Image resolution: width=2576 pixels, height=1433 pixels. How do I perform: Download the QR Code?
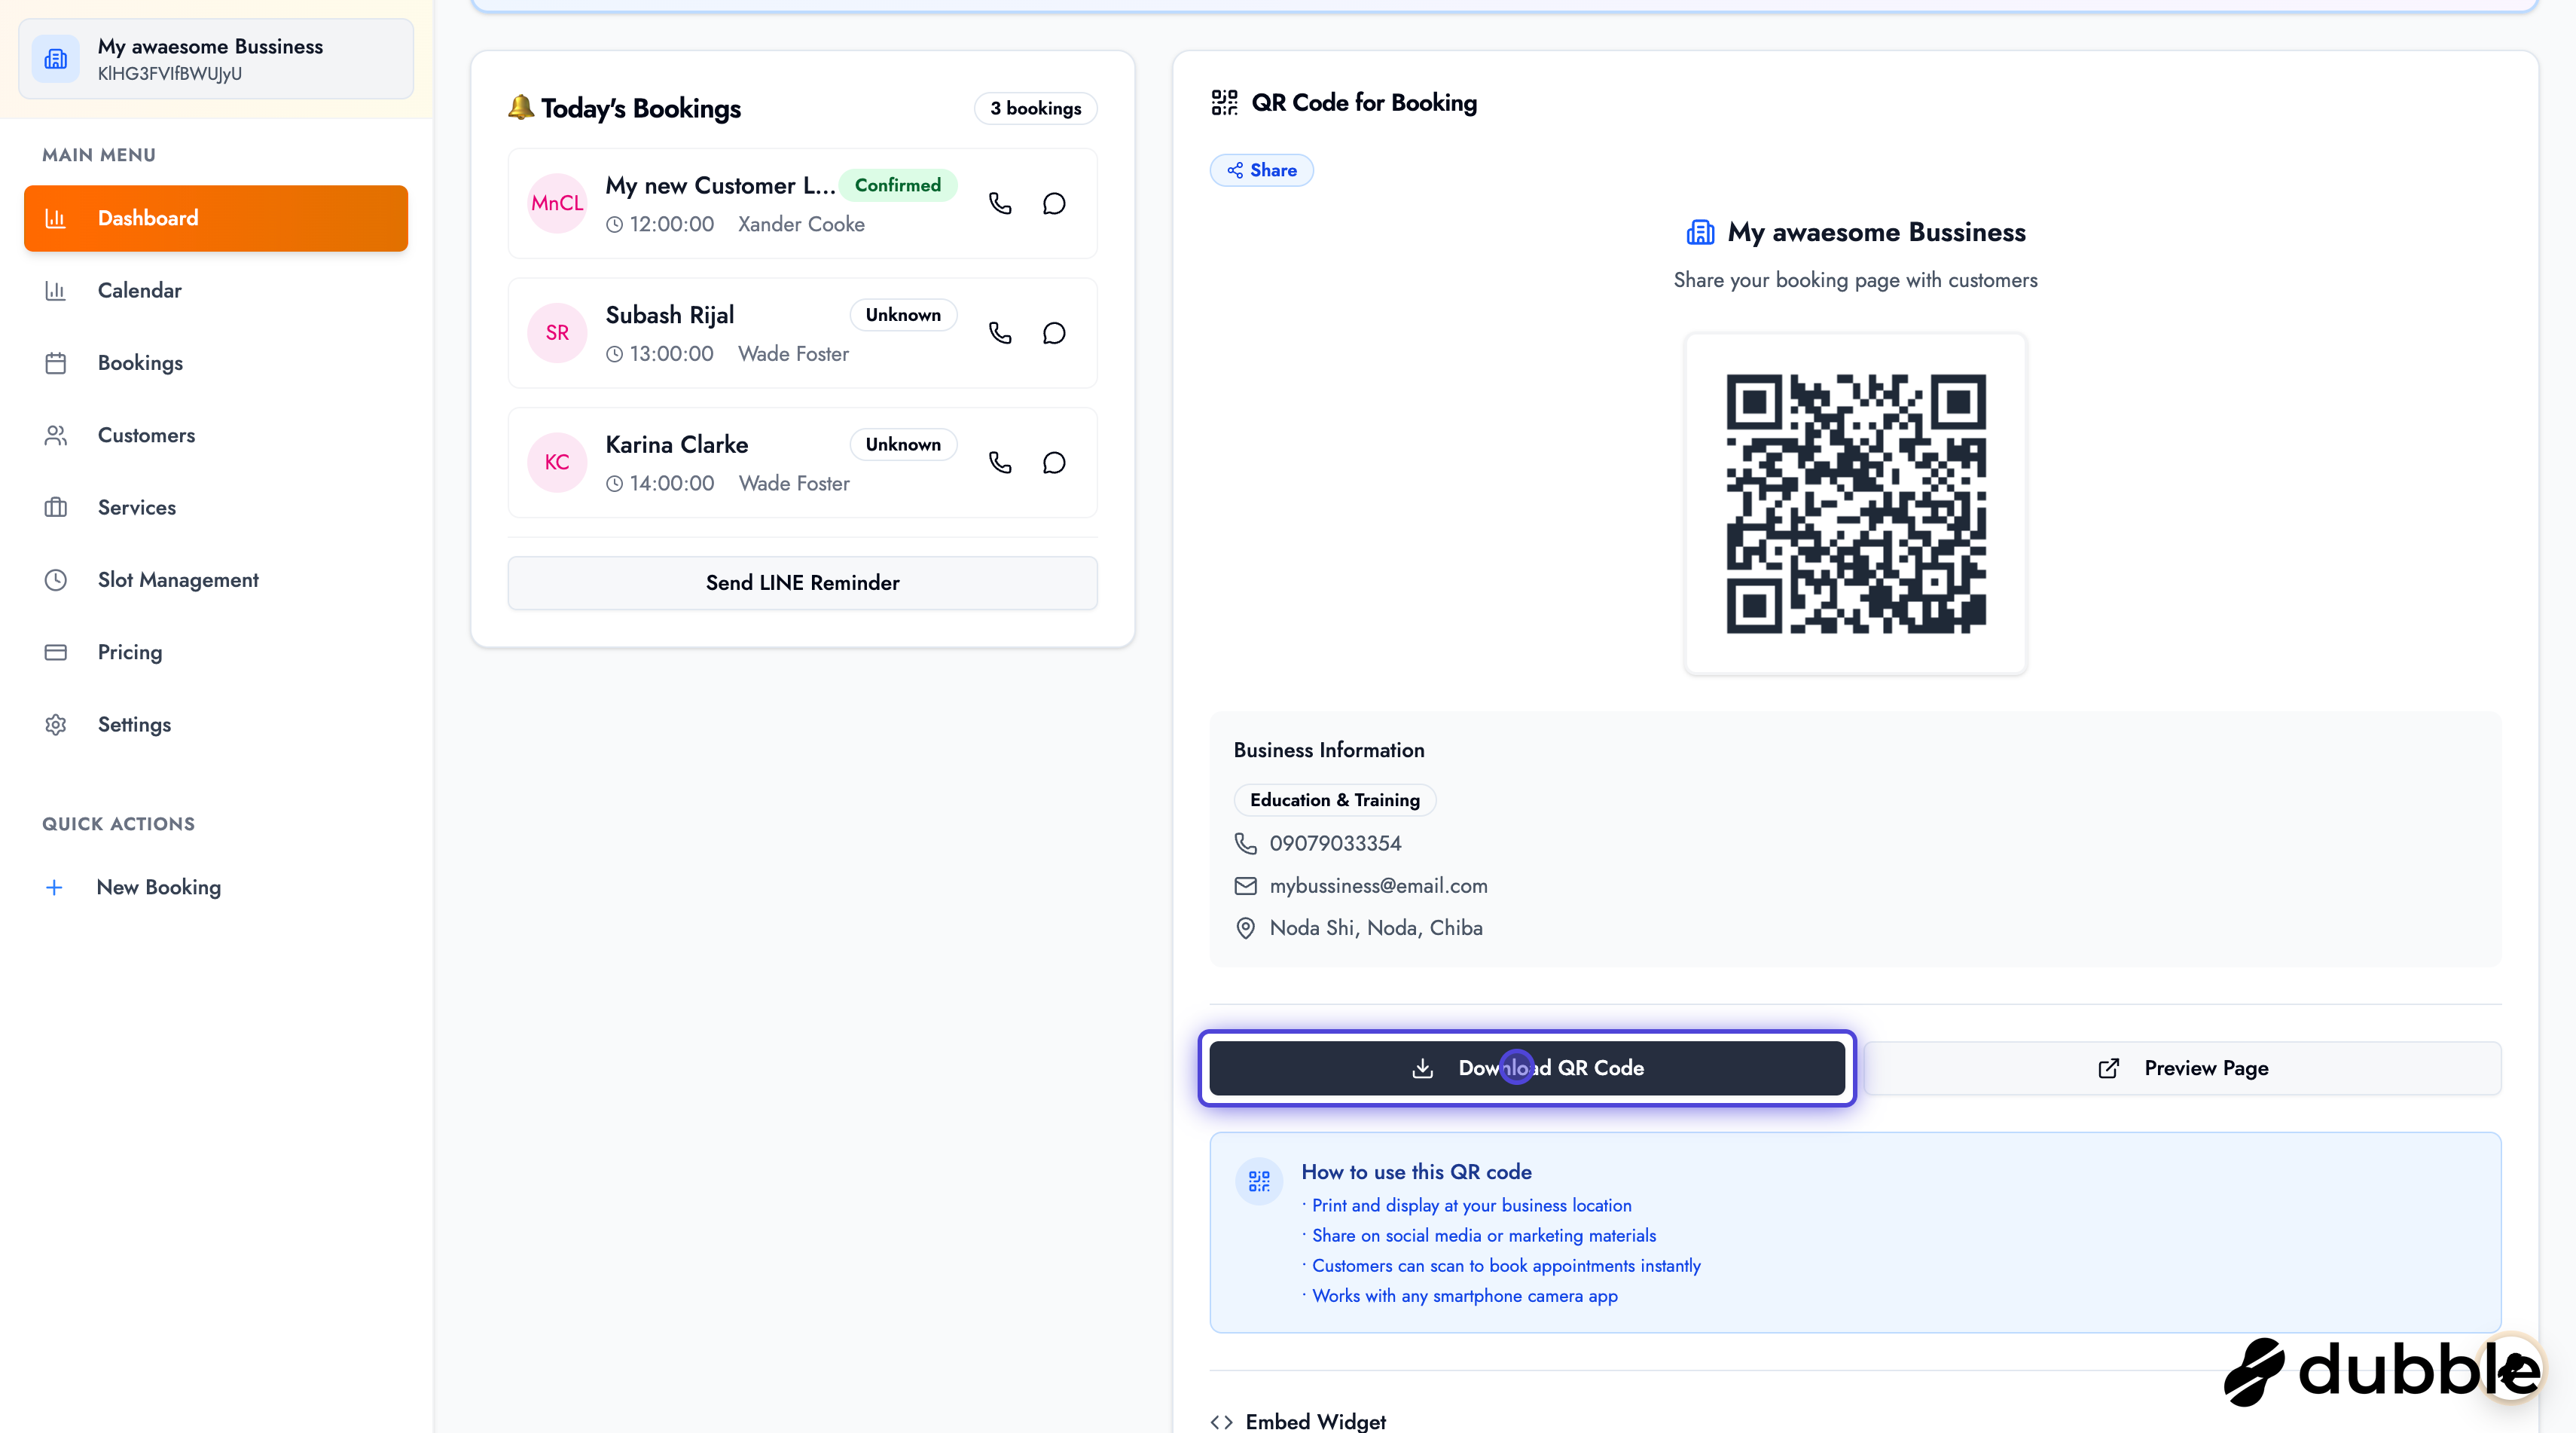[x=1526, y=1068]
